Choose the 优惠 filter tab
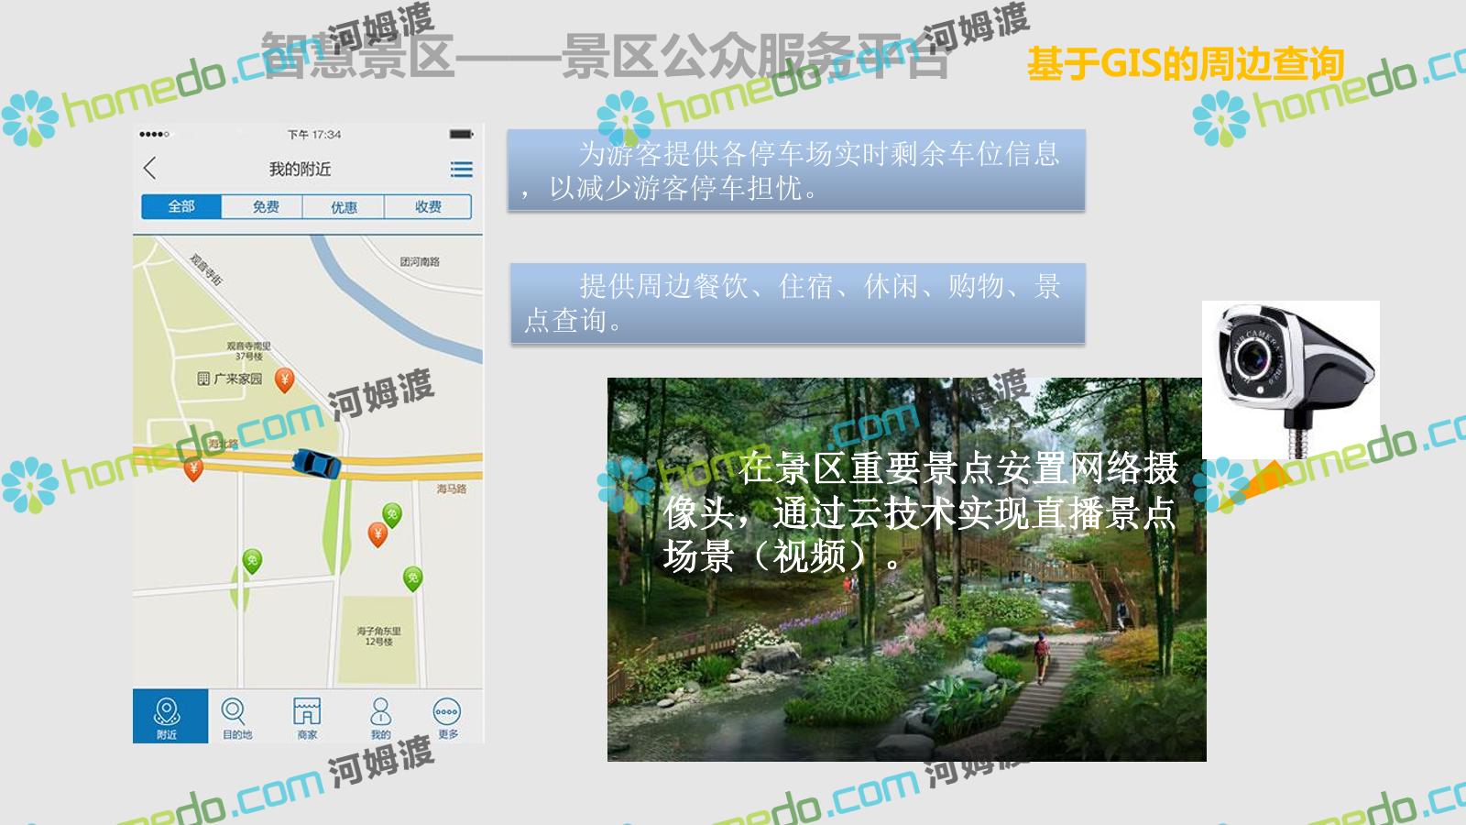The height and width of the screenshot is (825, 1466). (344, 207)
